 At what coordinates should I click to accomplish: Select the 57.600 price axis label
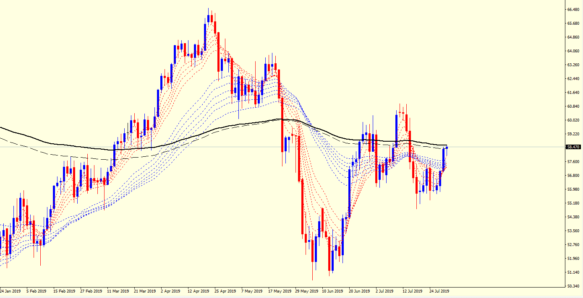573,162
